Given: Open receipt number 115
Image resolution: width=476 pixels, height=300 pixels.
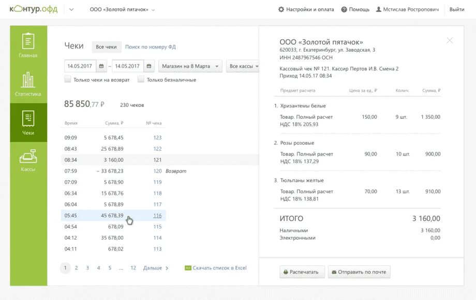Looking at the screenshot, I should 158,227.
